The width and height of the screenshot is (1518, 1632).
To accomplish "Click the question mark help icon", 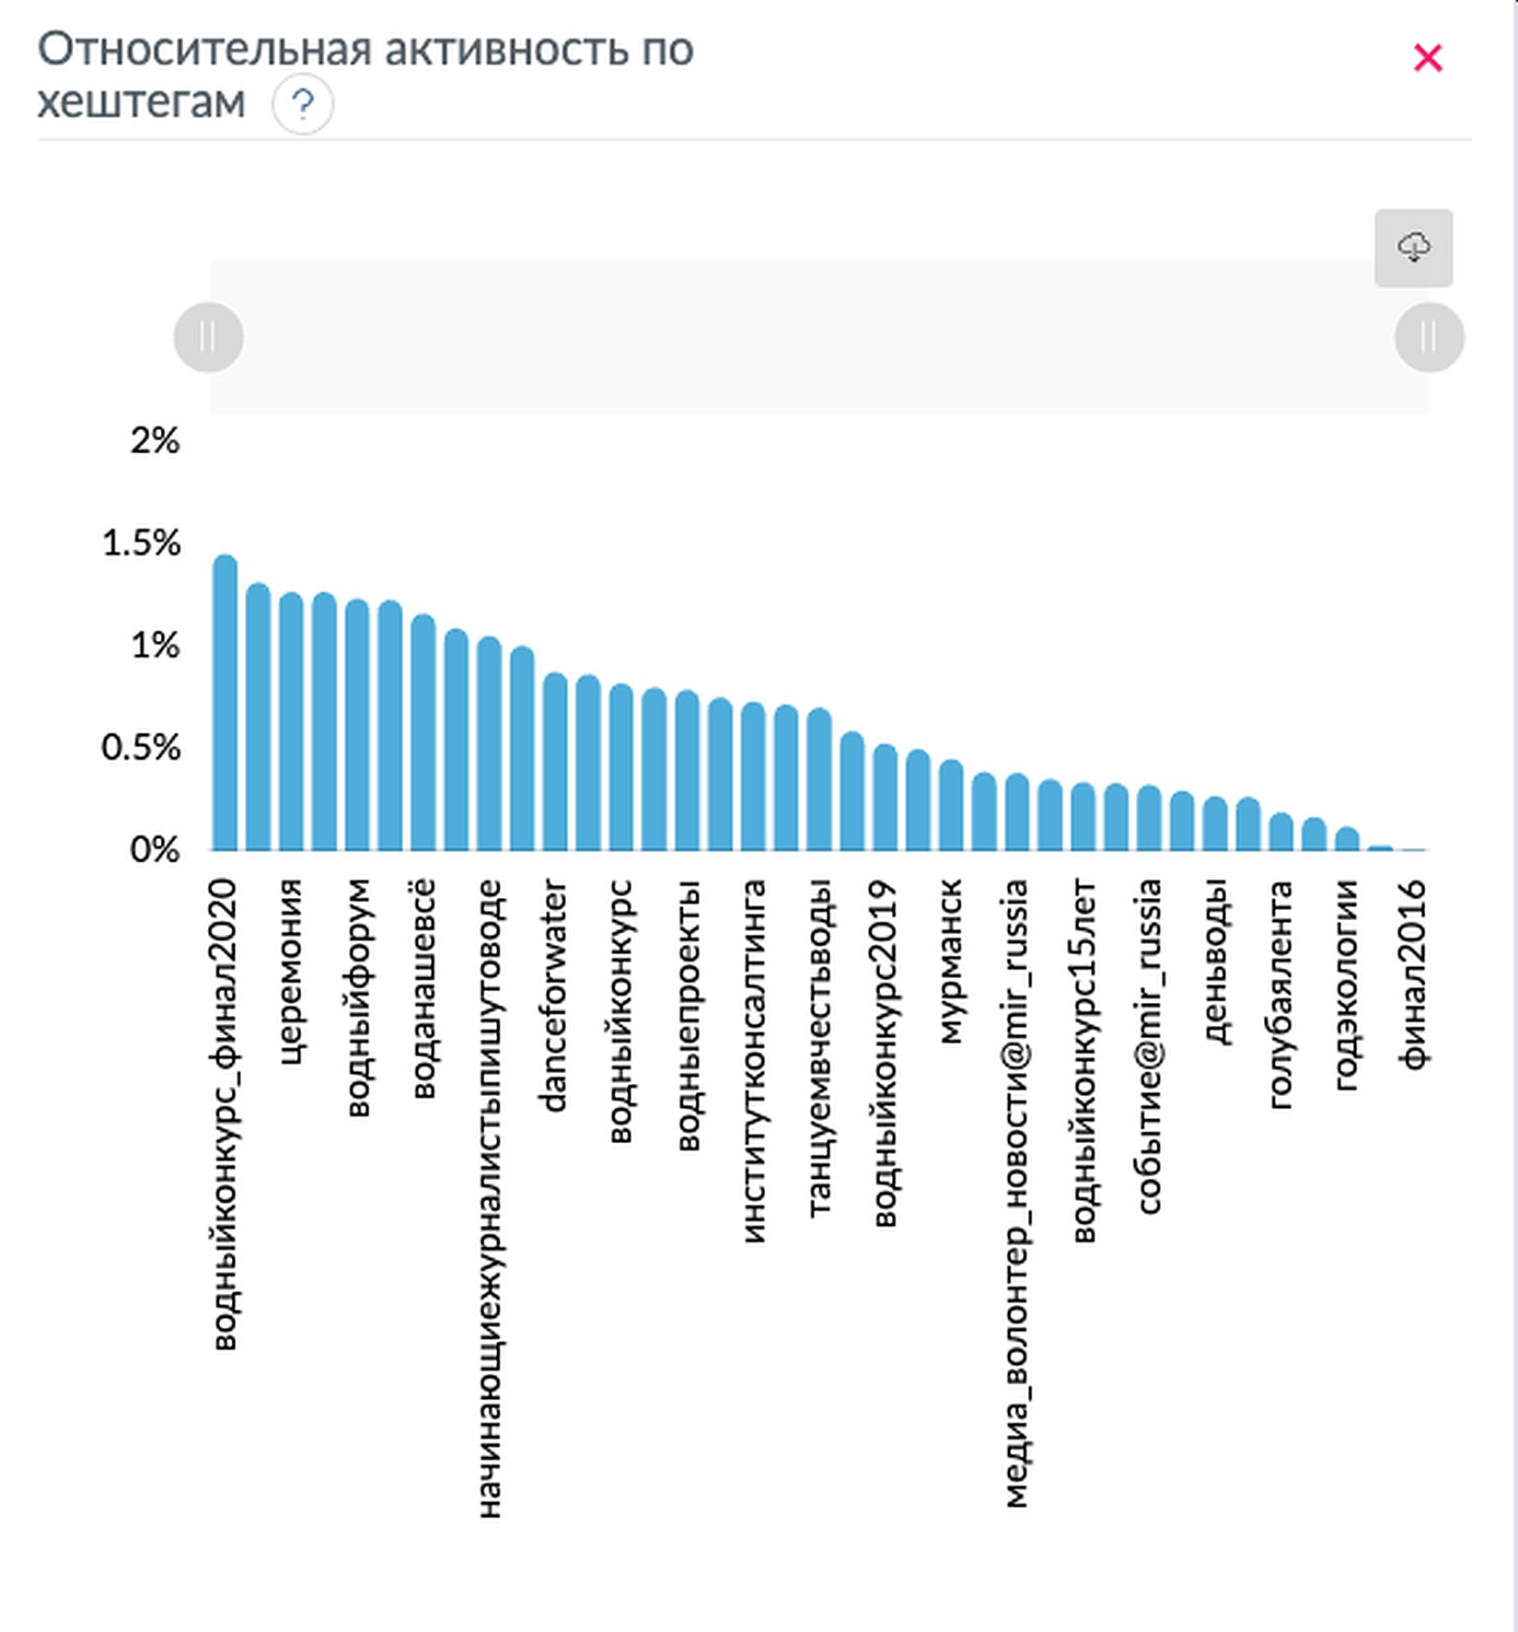I will [302, 104].
